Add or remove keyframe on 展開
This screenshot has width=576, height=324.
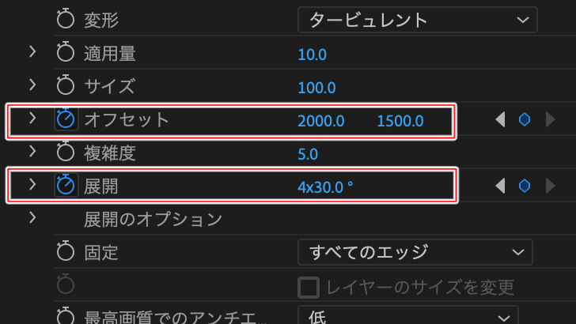tap(525, 186)
